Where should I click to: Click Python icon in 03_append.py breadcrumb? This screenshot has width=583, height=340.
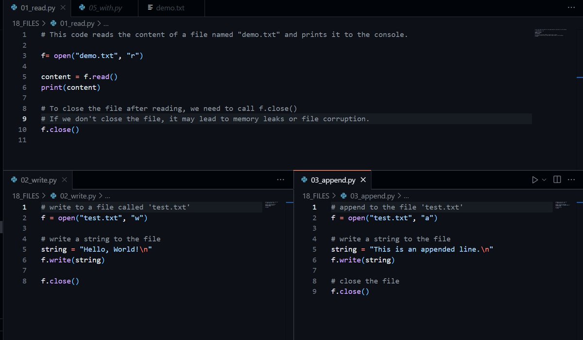tap(344, 196)
